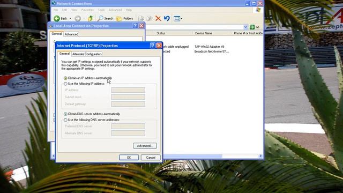Select the General tab in TCP/IP Properties

(x=64, y=54)
